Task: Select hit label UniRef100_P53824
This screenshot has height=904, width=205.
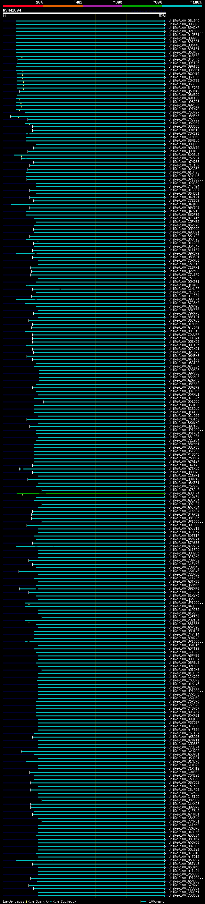Action: pos(184,458)
